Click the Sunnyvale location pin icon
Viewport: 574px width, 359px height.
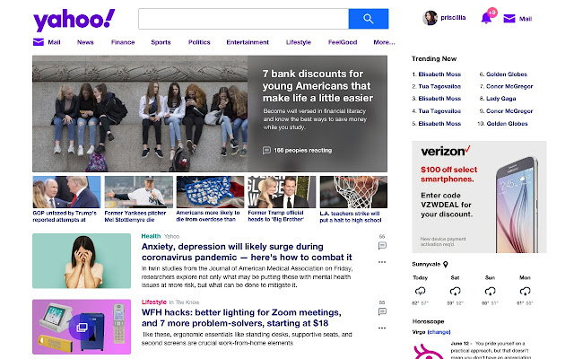point(446,264)
